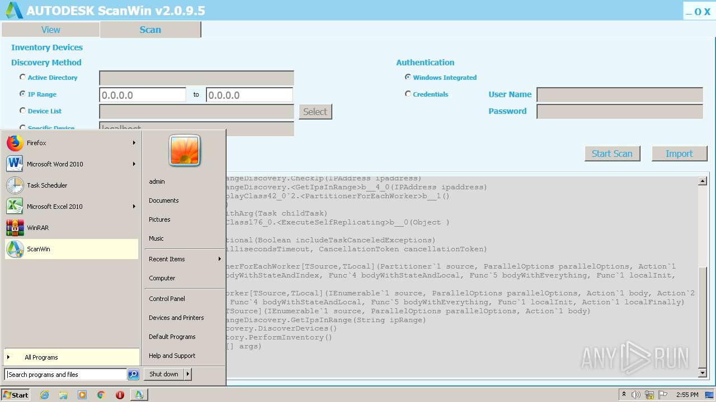Open Firefox from the Start menu
The height and width of the screenshot is (402, 716).
point(71,143)
